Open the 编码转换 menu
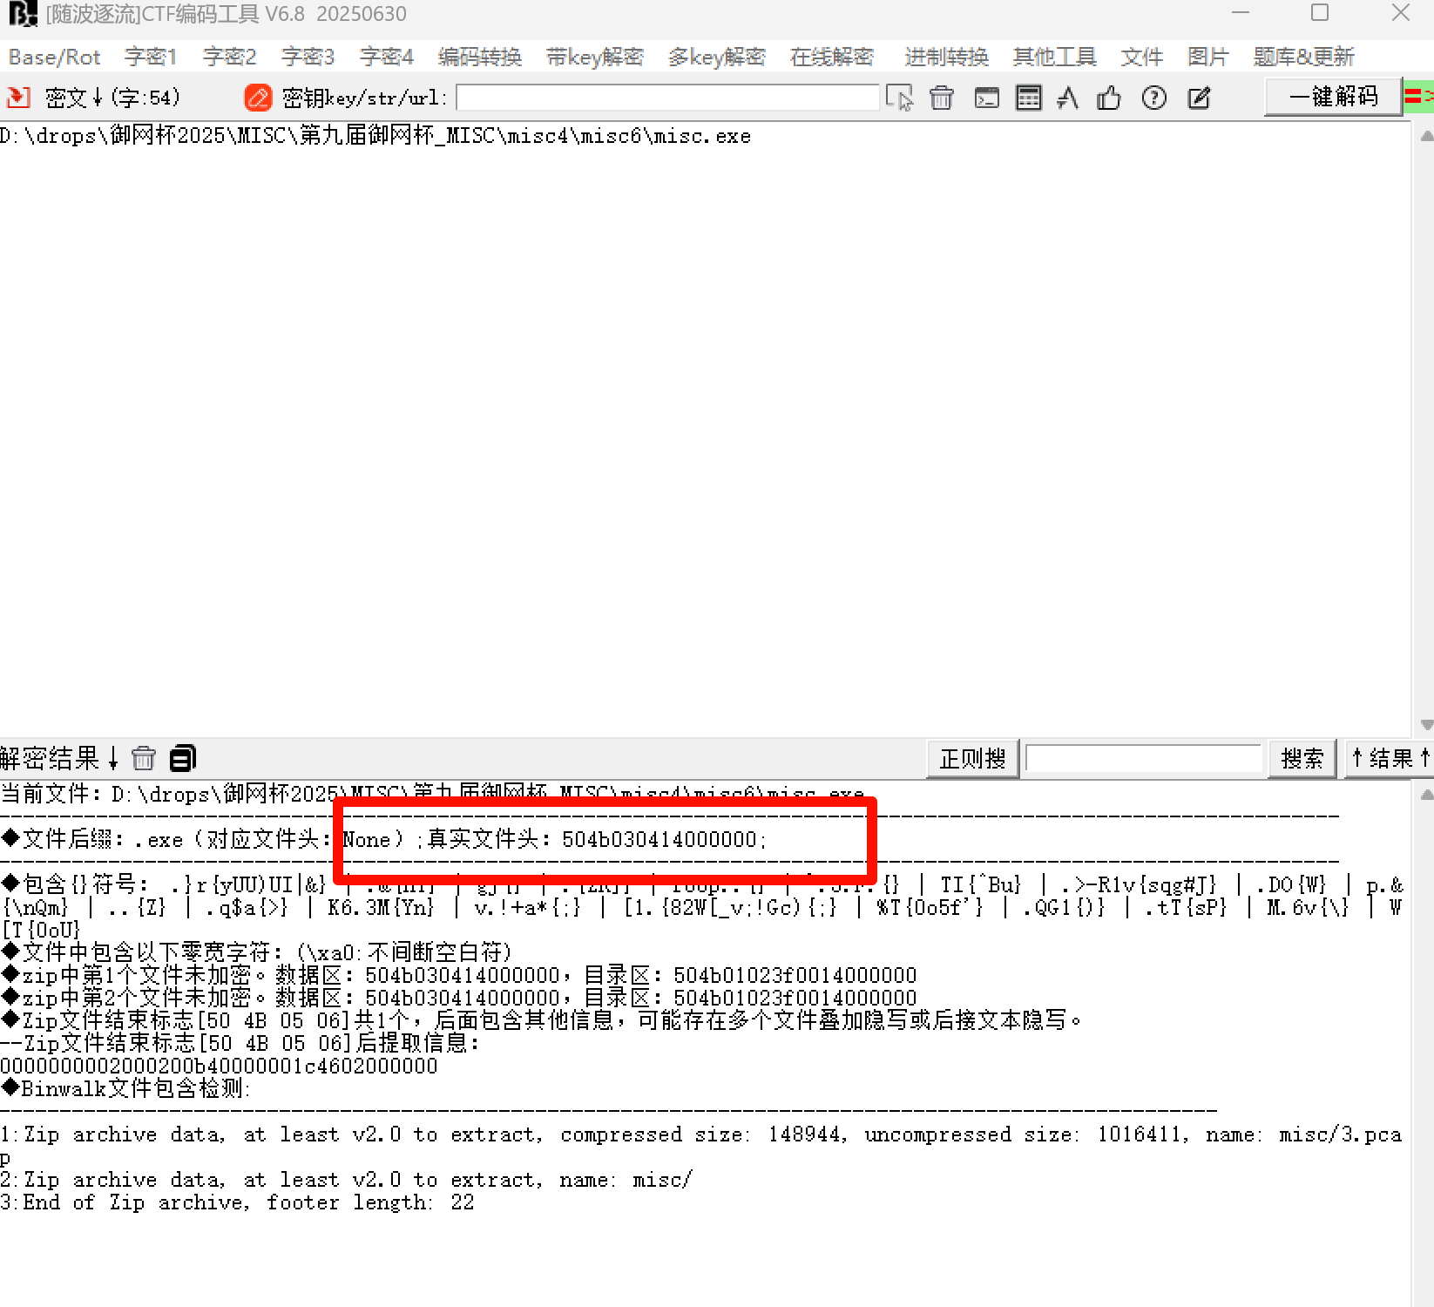Image resolution: width=1434 pixels, height=1307 pixels. [480, 58]
